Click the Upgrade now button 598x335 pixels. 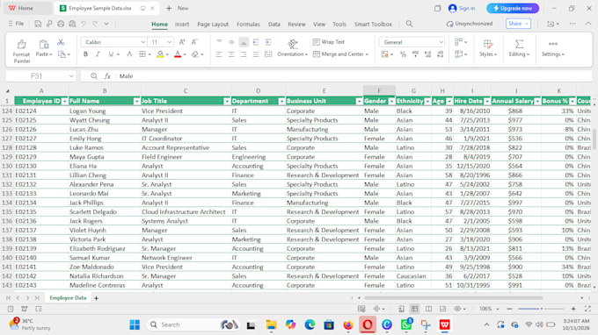(513, 8)
